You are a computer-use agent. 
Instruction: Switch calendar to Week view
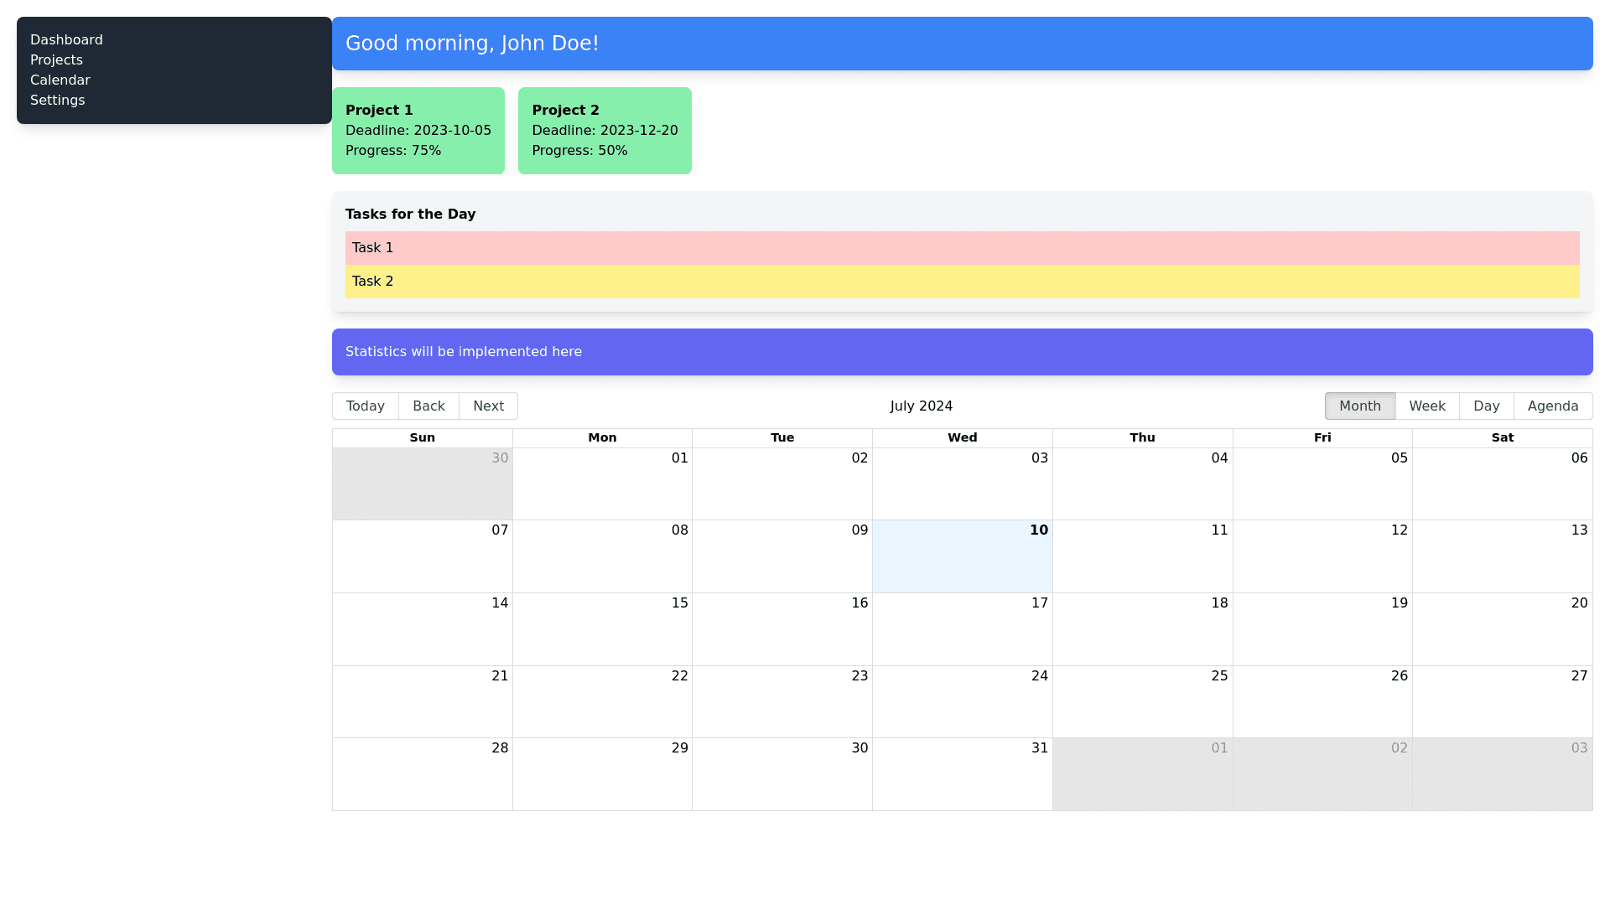[x=1426, y=406]
